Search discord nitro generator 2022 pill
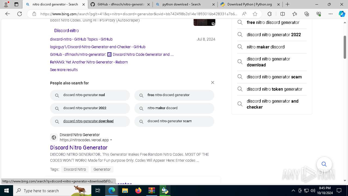This screenshot has width=348, height=196. tap(90, 108)
